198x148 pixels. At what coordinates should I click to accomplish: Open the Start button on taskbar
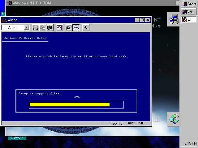(189, 4)
